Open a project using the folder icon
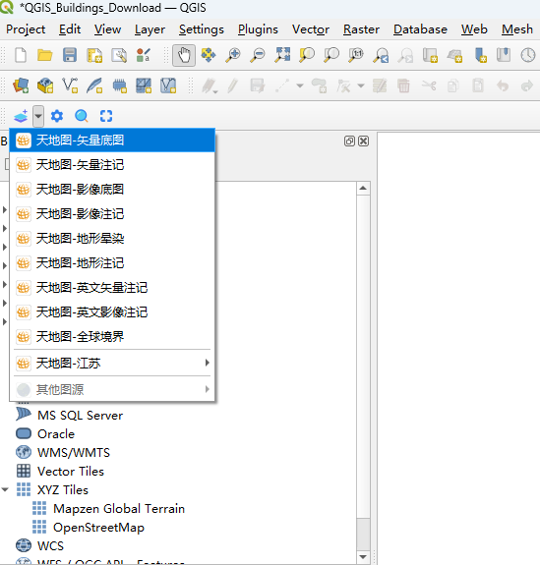 click(45, 55)
